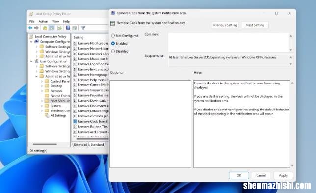Click the Cancel button
Screen dimensions: 316x193
tap(261, 175)
